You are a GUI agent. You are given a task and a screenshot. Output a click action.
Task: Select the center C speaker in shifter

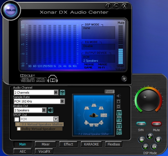click(94, 105)
